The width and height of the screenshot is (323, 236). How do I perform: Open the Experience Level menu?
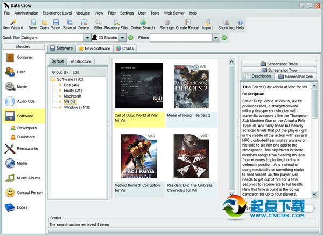point(57,13)
